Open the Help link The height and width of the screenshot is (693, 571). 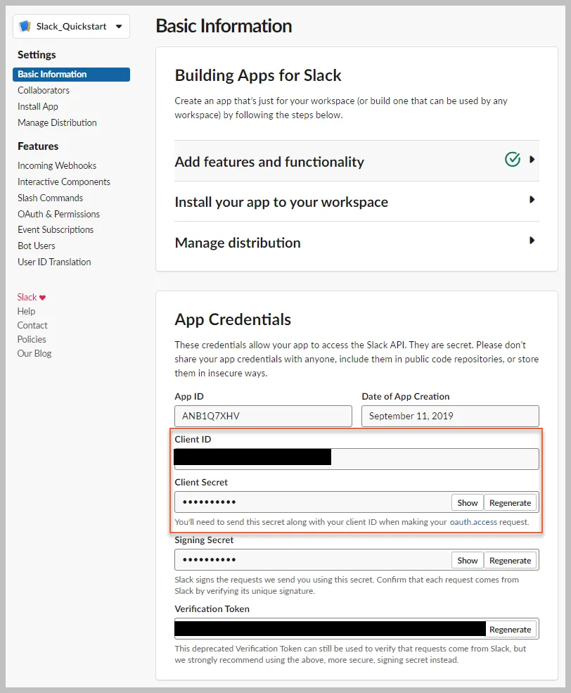click(x=26, y=311)
